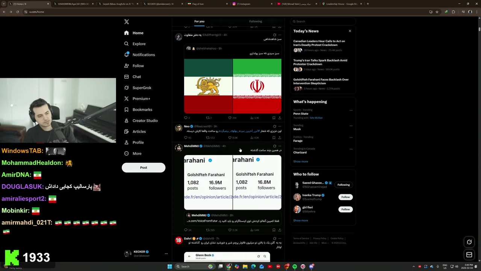
Task: Switch to the Following tab
Action: [256, 21]
